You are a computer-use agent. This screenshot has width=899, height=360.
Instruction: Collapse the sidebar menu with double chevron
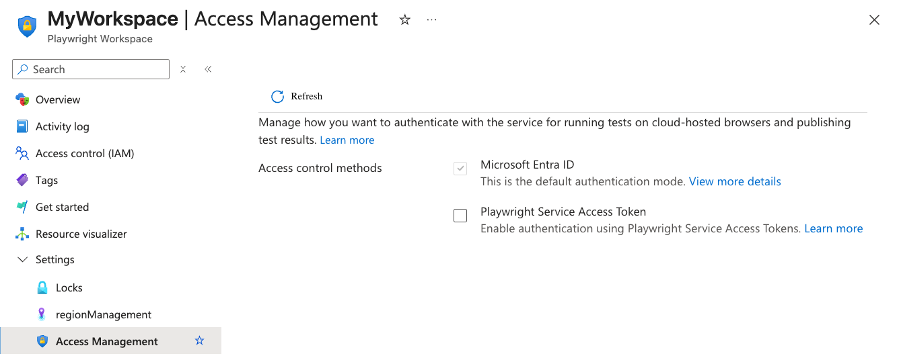coord(208,69)
